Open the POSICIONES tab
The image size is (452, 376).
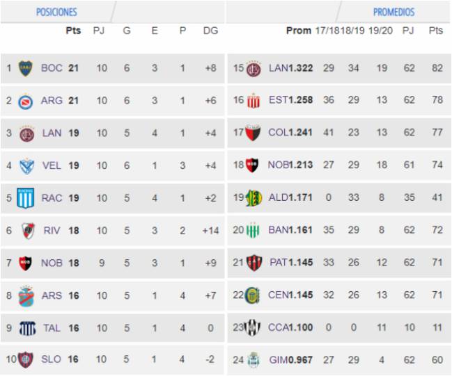pyautogui.click(x=56, y=12)
